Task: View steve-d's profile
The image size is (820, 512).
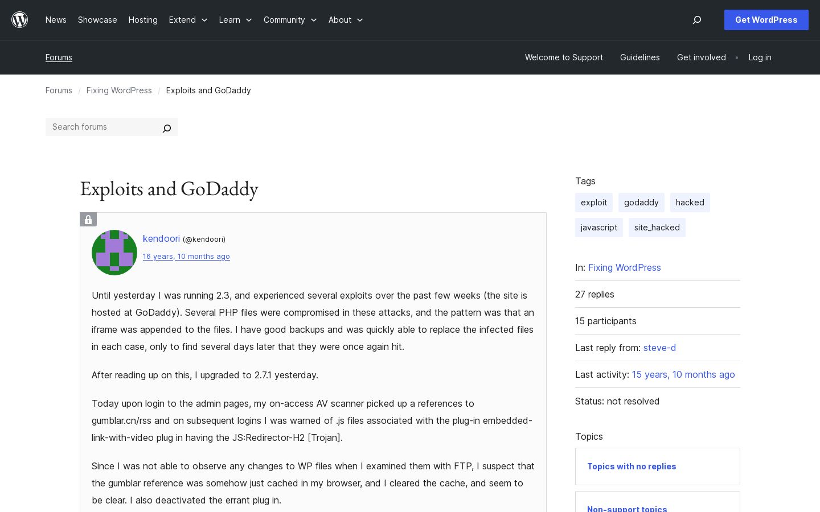Action: 659,348
